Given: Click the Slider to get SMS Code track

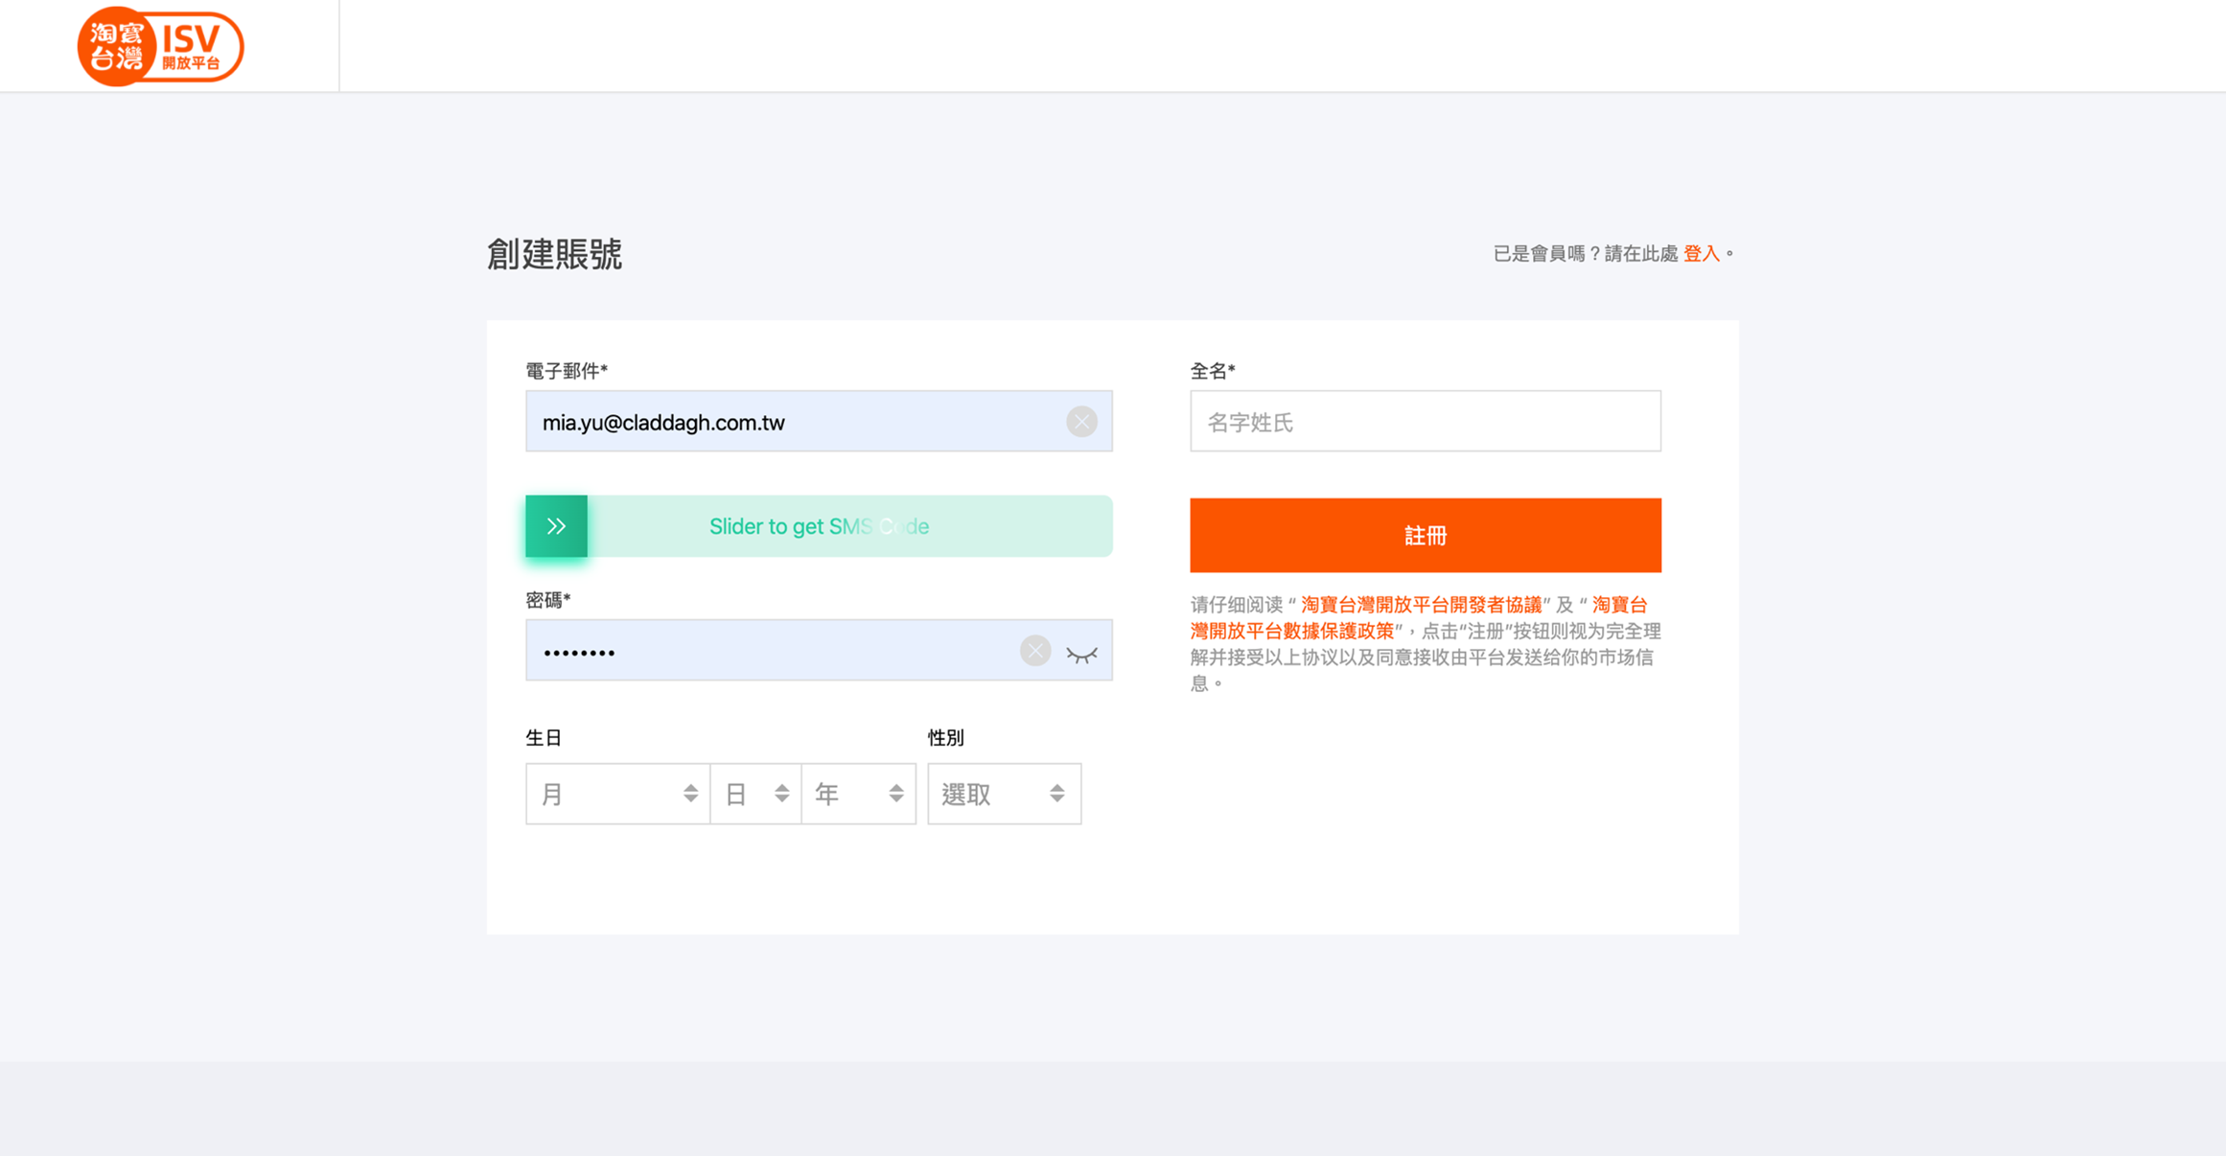Looking at the screenshot, I should pyautogui.click(x=819, y=526).
